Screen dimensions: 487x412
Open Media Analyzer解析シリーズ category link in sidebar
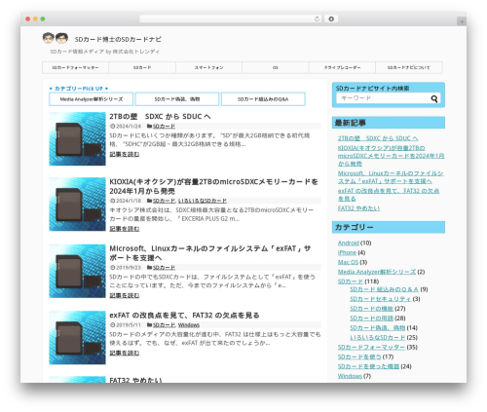point(377,272)
